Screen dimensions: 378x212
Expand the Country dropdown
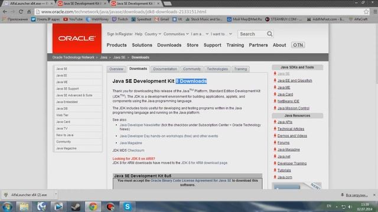(153, 34)
